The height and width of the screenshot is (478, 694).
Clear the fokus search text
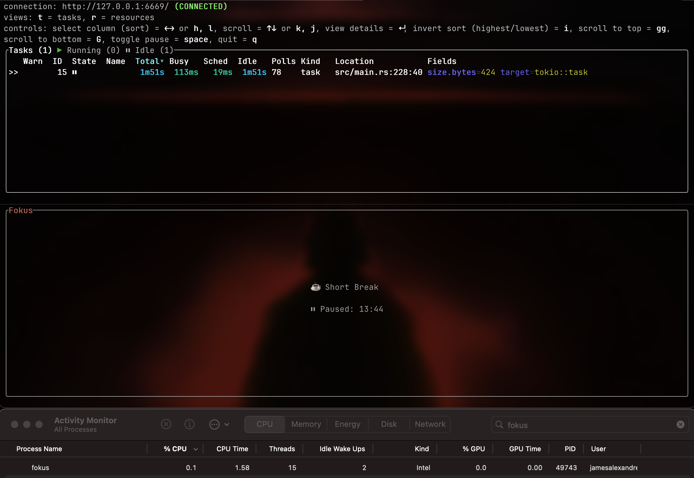(681, 424)
